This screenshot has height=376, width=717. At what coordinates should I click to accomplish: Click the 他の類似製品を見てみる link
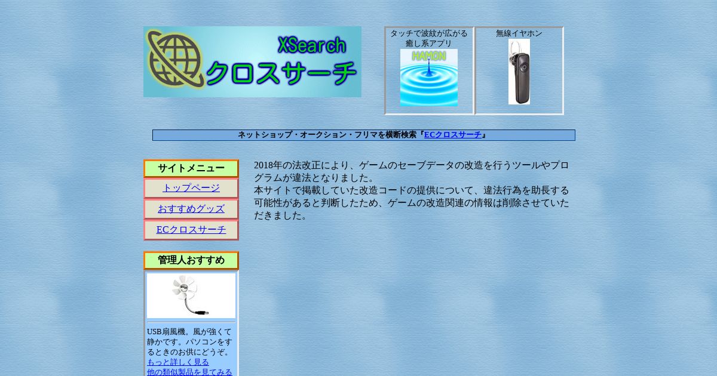pyautogui.click(x=189, y=372)
